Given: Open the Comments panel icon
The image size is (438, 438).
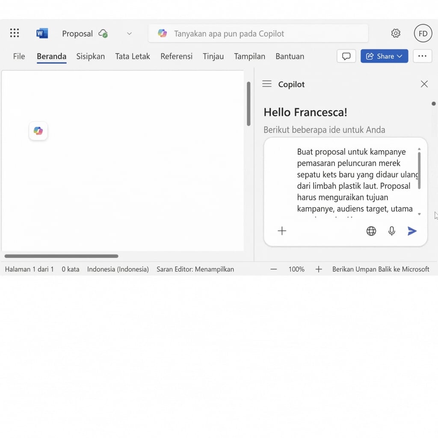Looking at the screenshot, I should coord(346,56).
